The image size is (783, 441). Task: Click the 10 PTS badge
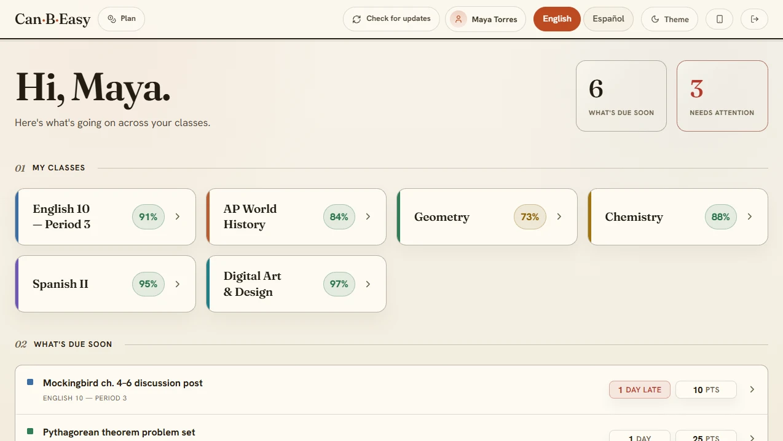(706, 390)
